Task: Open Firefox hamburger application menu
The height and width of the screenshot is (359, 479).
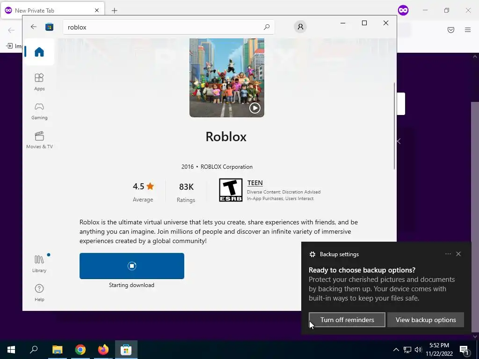Action: [467, 30]
